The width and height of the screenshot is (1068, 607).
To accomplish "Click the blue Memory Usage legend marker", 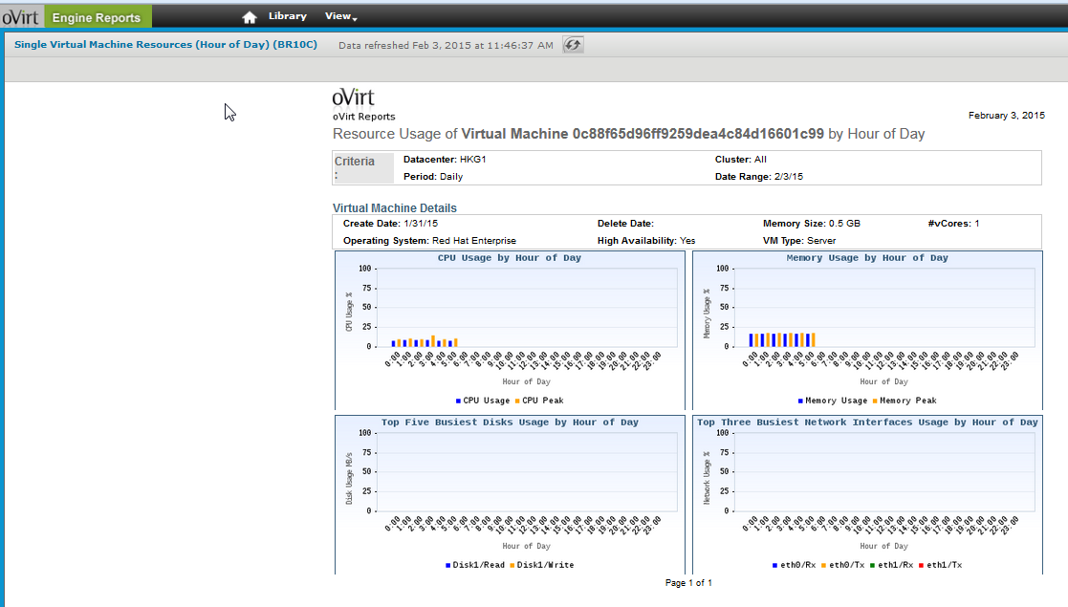I will [800, 401].
